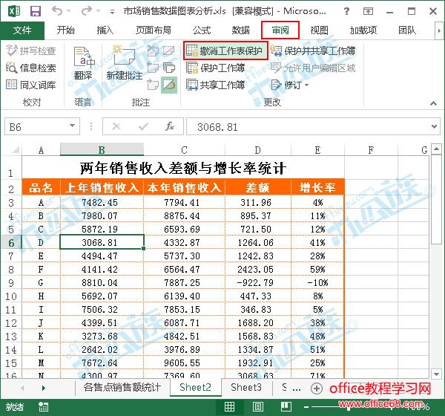Screen dimensions: 445x416
Task: Click the zoom out minus button
Action: coord(306,407)
